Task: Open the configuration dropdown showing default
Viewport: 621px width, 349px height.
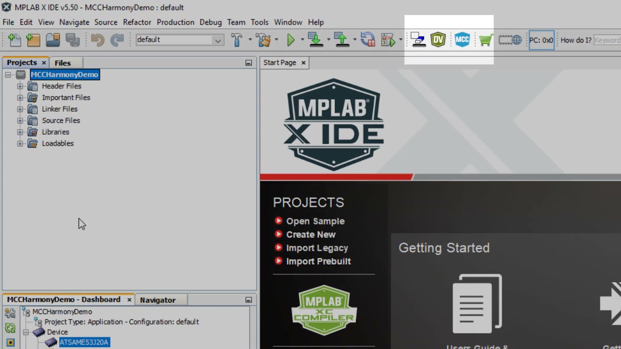Action: [180, 40]
